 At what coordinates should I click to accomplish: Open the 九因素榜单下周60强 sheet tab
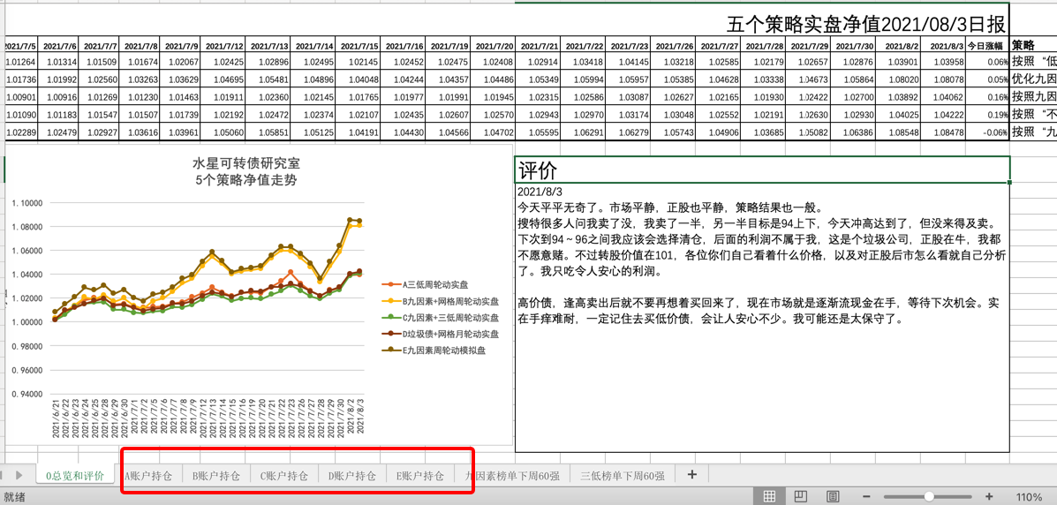(512, 475)
